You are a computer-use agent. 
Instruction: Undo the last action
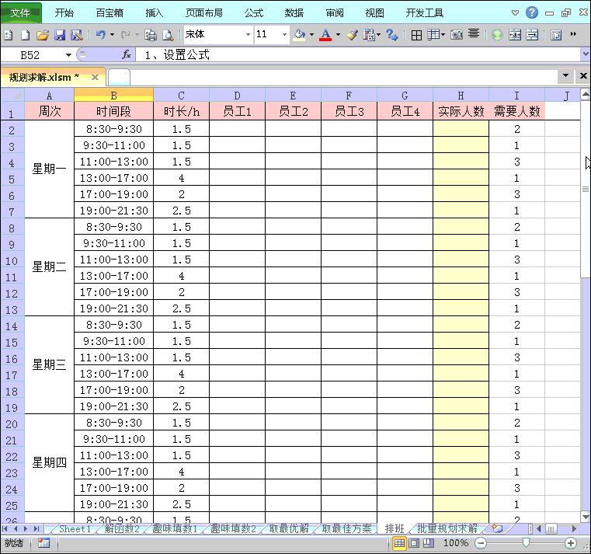coord(101,35)
